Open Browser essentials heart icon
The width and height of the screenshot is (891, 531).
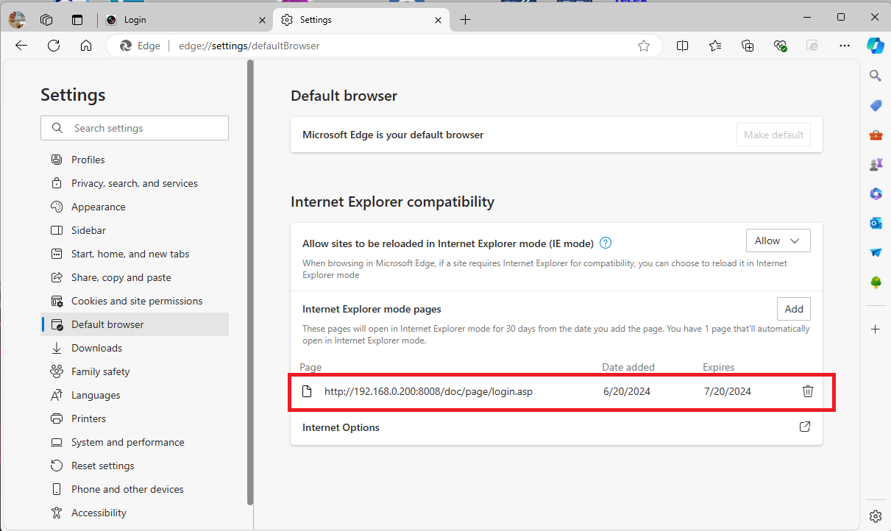click(781, 46)
